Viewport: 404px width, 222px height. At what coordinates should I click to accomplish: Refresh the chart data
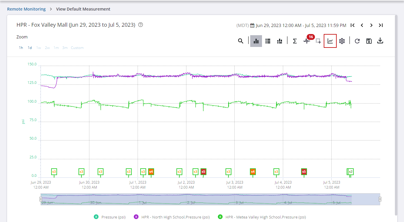357,41
